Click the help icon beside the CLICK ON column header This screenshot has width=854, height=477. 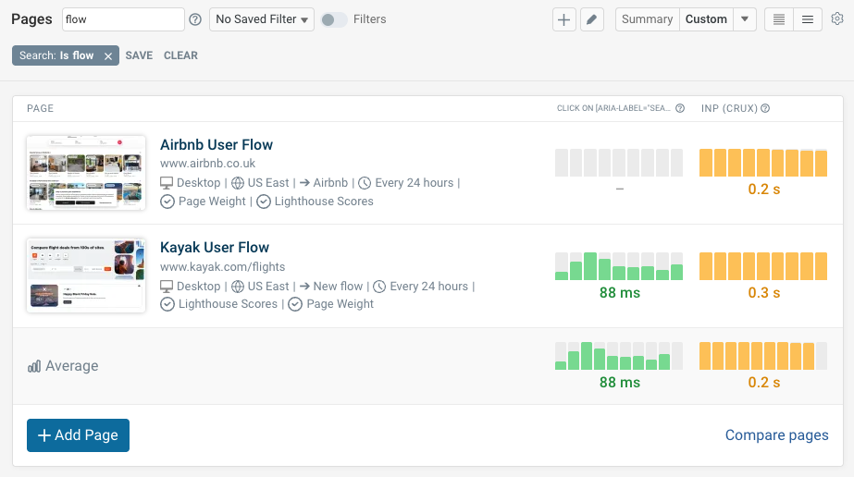point(680,108)
